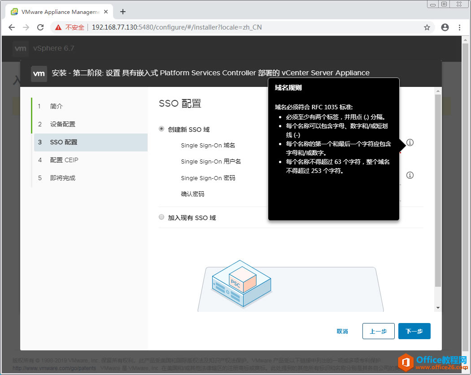Image resolution: width=471 pixels, height=375 pixels.
Task: Click info icon beside SSO password
Action: point(410,175)
